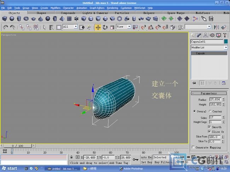Open the Rendering menu
230x172 pixels.
click(x=113, y=8)
